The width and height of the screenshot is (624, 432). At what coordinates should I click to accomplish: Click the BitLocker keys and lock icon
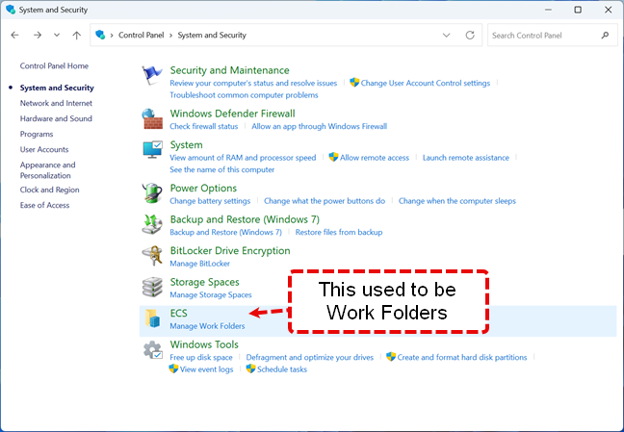tap(152, 255)
